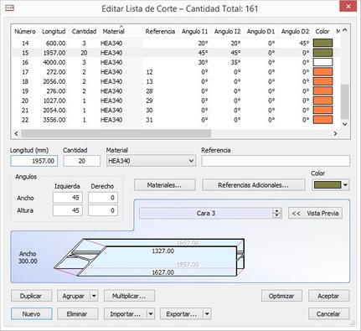Click the Cara 3 face selector field

(x=206, y=213)
